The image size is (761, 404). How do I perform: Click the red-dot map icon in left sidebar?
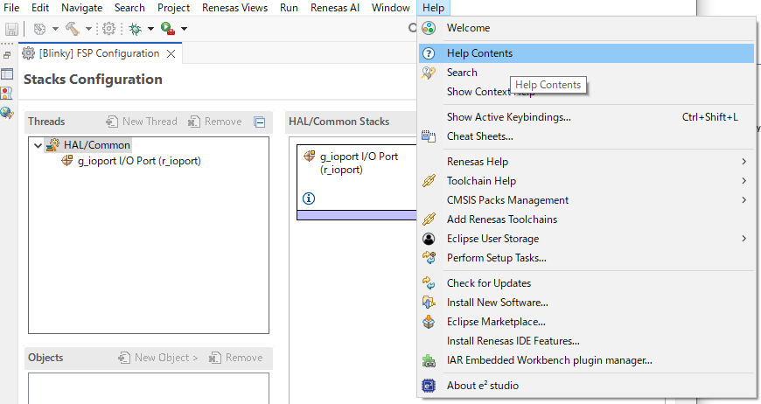(7, 93)
